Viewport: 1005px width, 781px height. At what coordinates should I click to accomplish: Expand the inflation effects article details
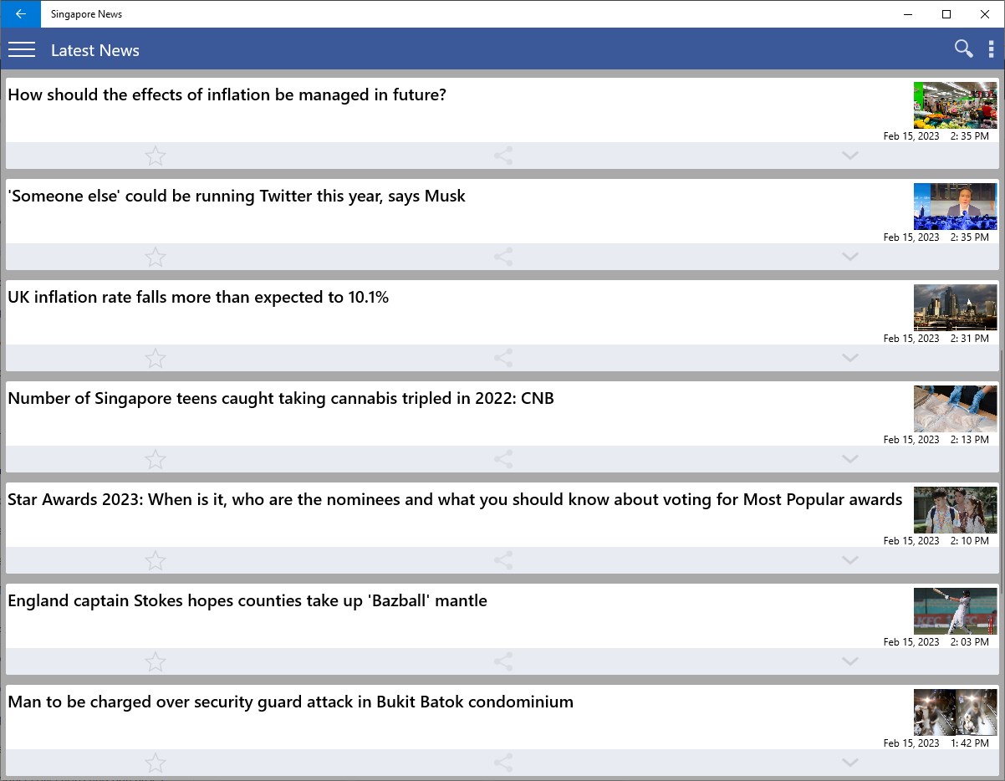[x=850, y=156]
